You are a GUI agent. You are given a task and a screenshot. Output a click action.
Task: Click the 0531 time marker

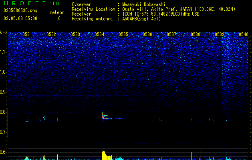(x=27, y=34)
